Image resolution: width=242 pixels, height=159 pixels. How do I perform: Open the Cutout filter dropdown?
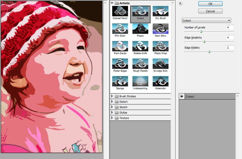pyautogui.click(x=206, y=21)
